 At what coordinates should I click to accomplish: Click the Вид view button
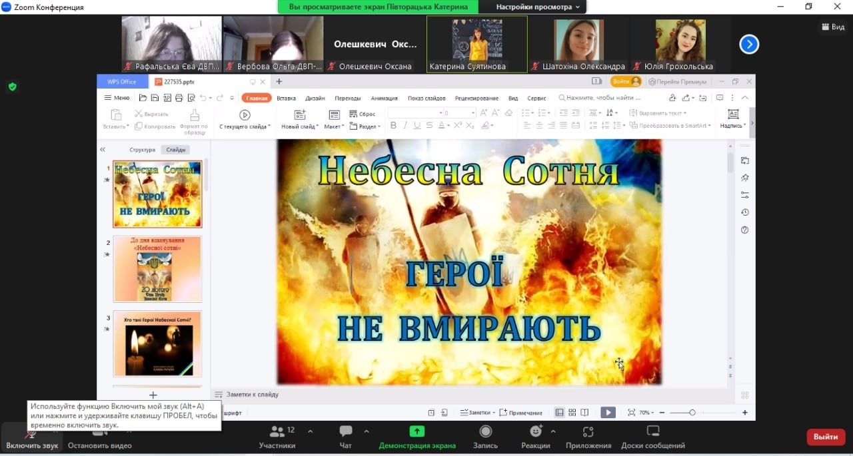pyautogui.click(x=833, y=27)
